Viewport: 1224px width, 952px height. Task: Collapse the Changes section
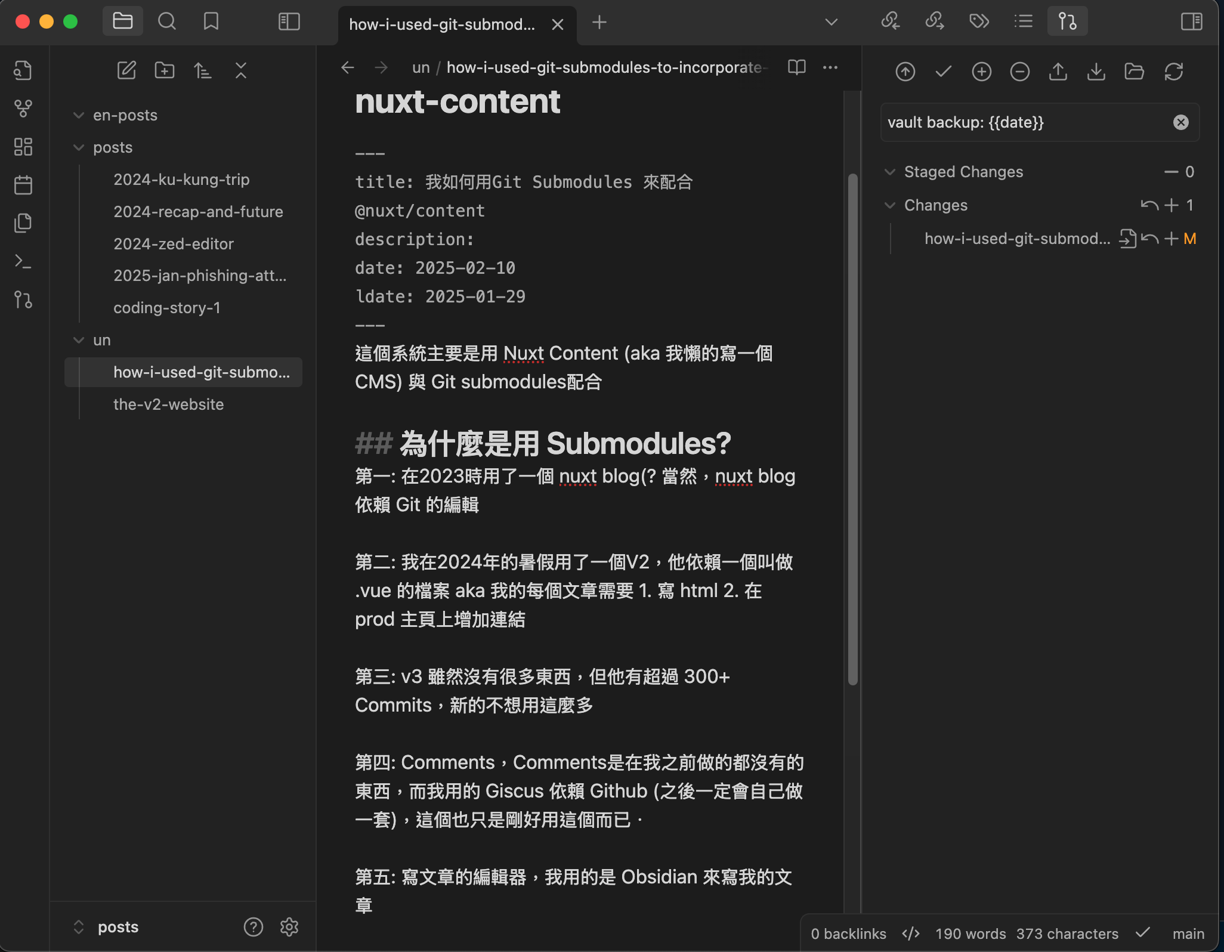pyautogui.click(x=890, y=205)
